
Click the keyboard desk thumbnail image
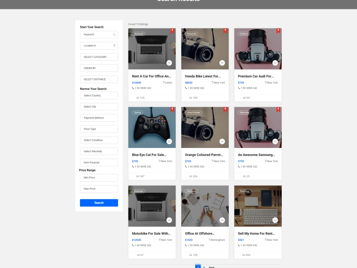click(258, 206)
